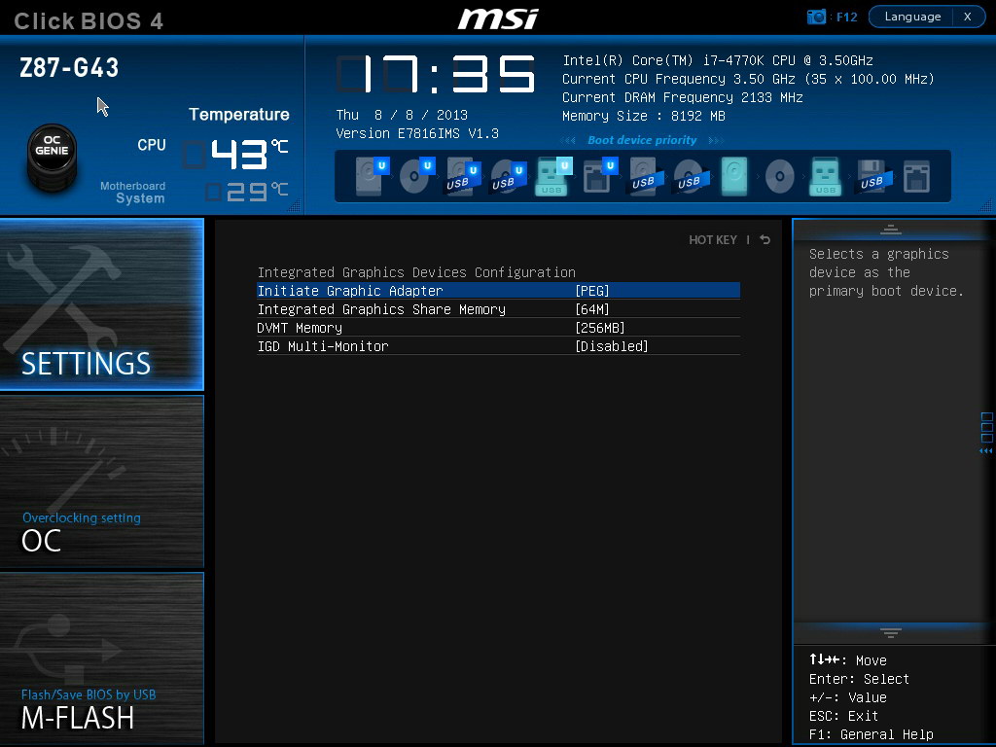Click the F12 screenshot camera icon
The height and width of the screenshot is (747, 996).
(x=816, y=17)
